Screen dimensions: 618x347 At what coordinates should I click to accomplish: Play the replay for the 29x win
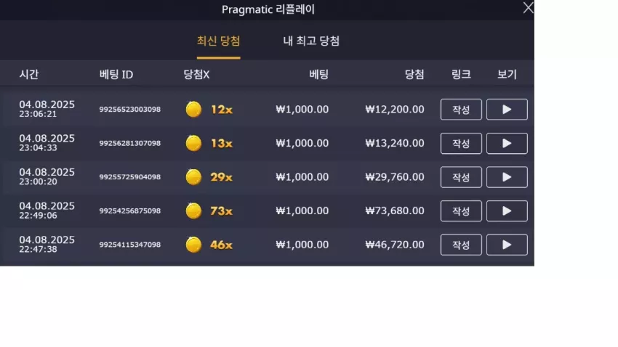pos(507,177)
